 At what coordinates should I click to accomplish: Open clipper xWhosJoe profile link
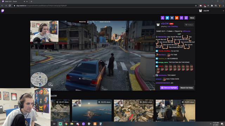coord(186,31)
